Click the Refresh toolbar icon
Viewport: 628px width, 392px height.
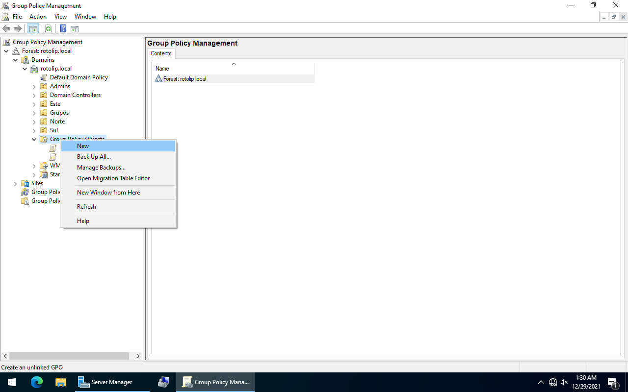click(49, 29)
